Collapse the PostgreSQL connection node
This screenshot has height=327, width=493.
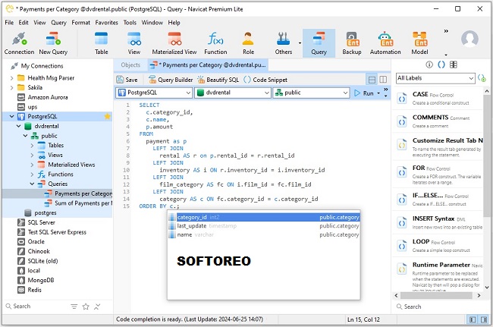[x=11, y=116]
